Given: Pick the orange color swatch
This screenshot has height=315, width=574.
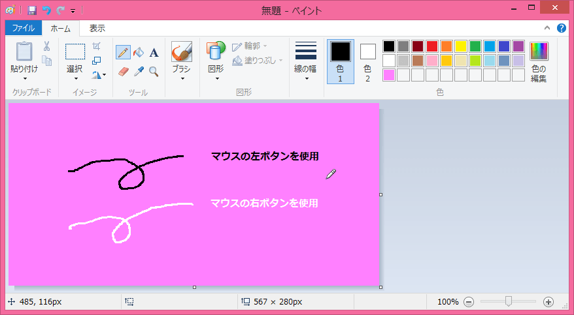Looking at the screenshot, I should pyautogui.click(x=447, y=46).
